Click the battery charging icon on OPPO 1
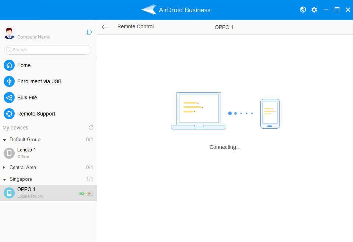This screenshot has height=242, width=353. click(90, 194)
